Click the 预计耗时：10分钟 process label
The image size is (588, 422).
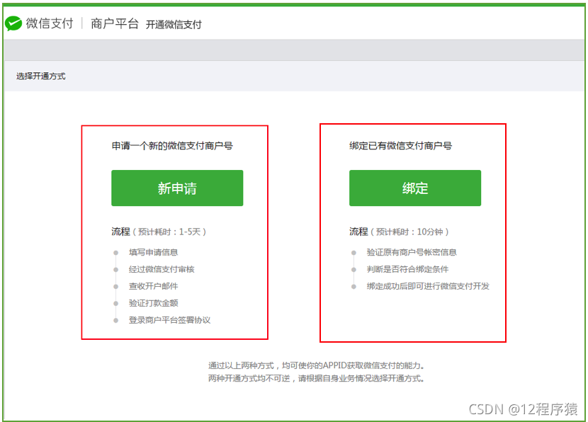pyautogui.click(x=410, y=232)
